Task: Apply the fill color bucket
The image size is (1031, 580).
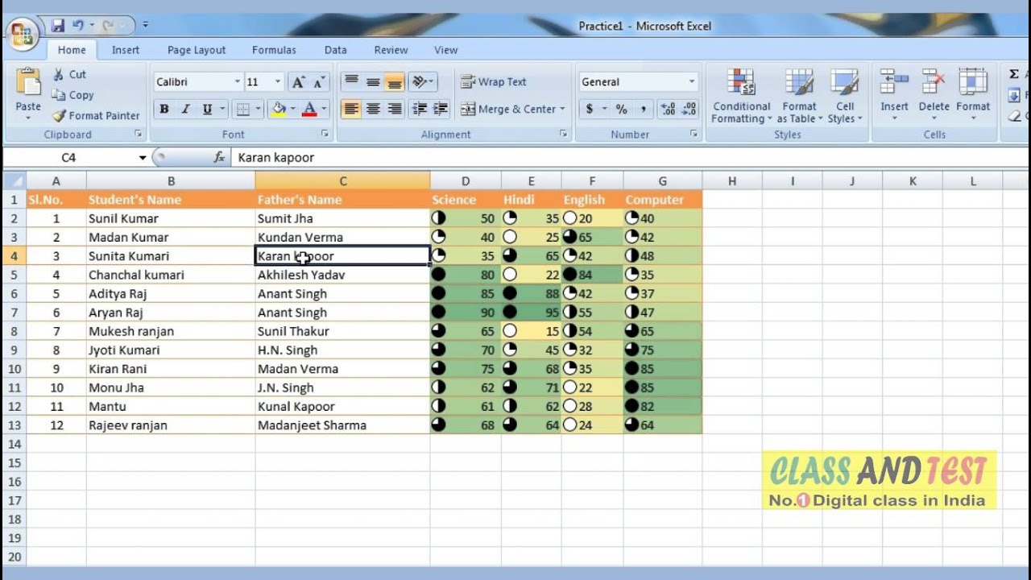Action: [x=279, y=109]
